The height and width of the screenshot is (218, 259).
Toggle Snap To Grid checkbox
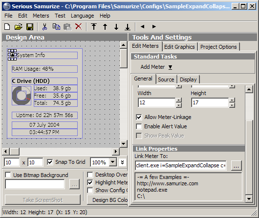[50, 162]
